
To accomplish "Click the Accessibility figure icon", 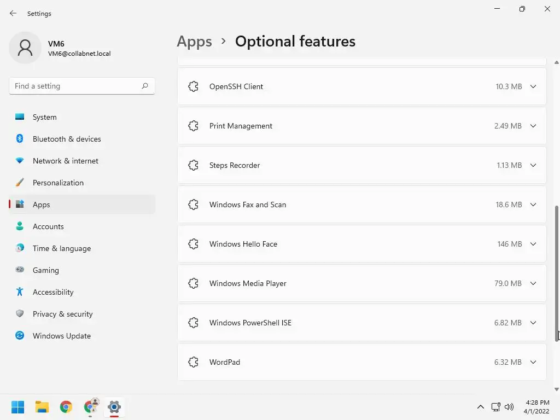I will click(x=20, y=292).
